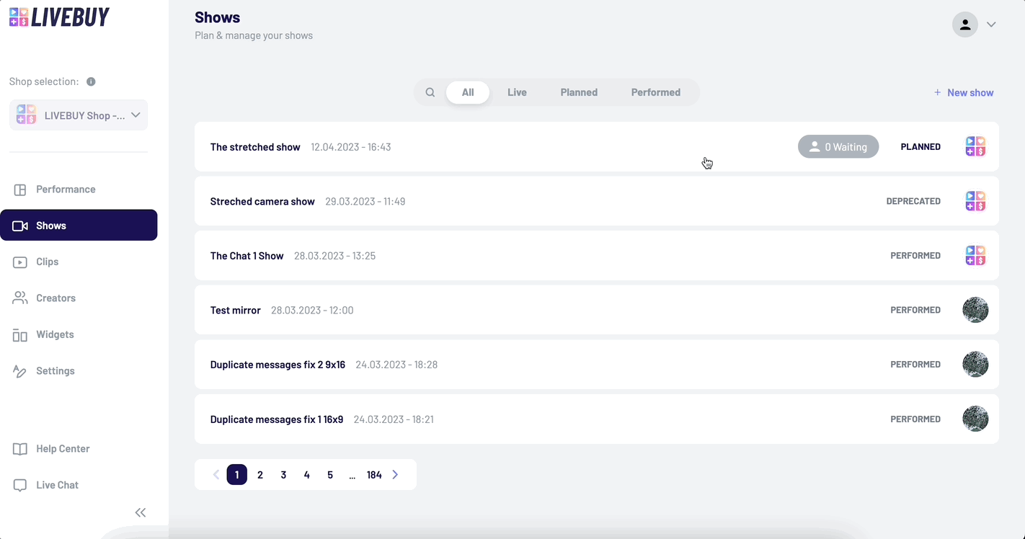This screenshot has width=1025, height=539.
Task: Open Settings from the sidebar
Action: point(55,370)
